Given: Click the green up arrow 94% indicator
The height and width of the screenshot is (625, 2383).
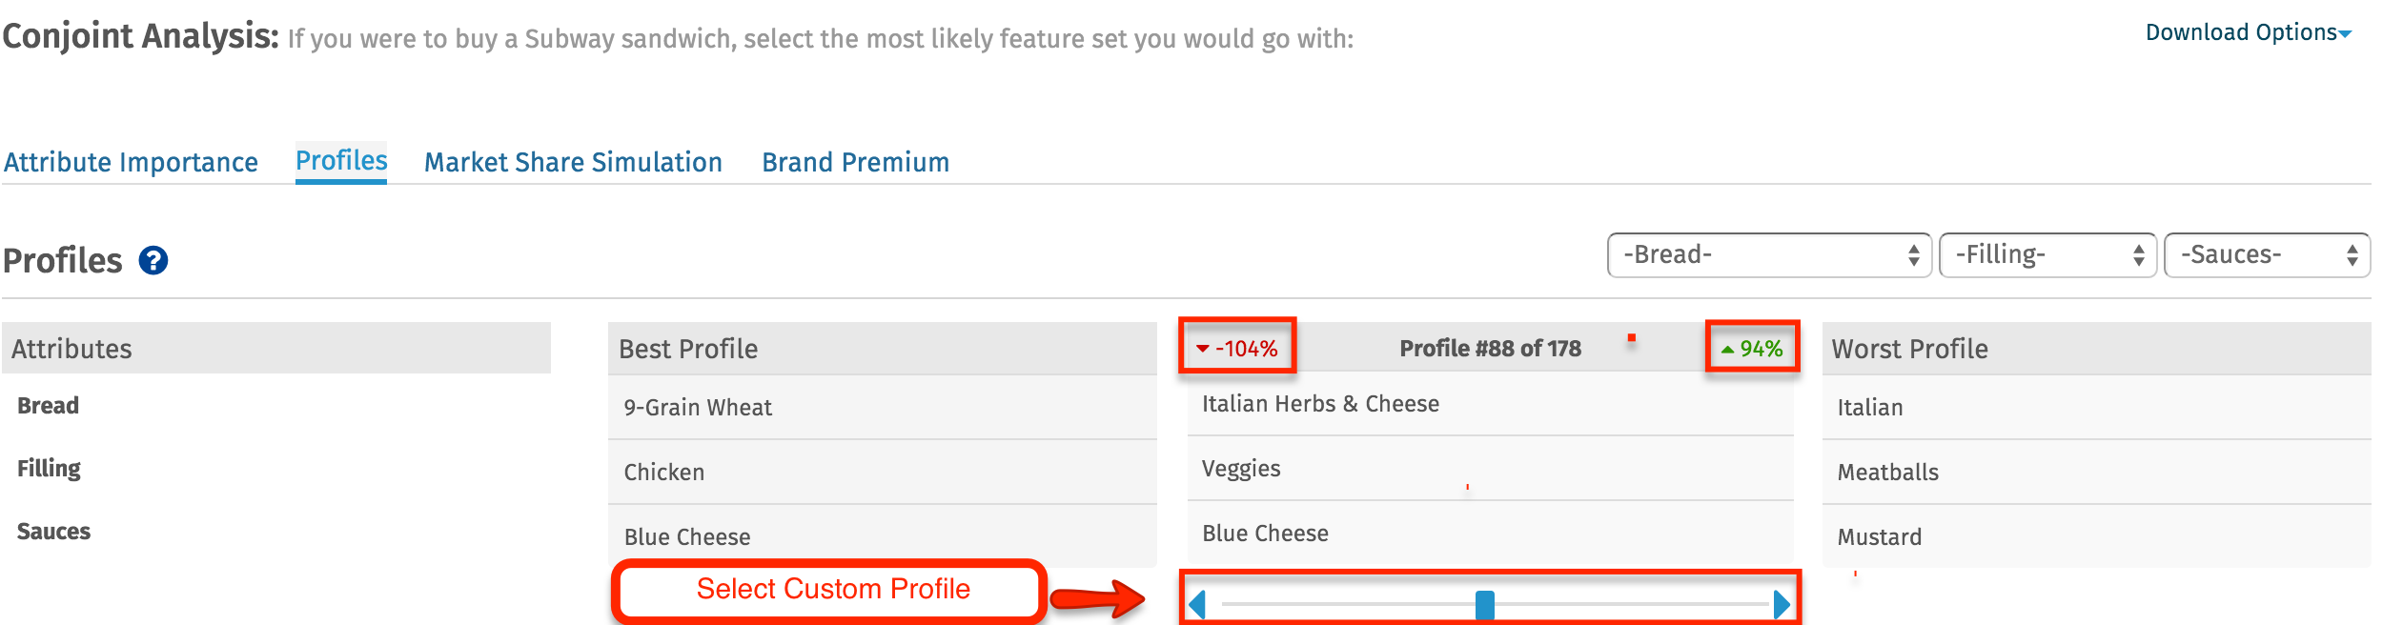Looking at the screenshot, I should (1752, 349).
